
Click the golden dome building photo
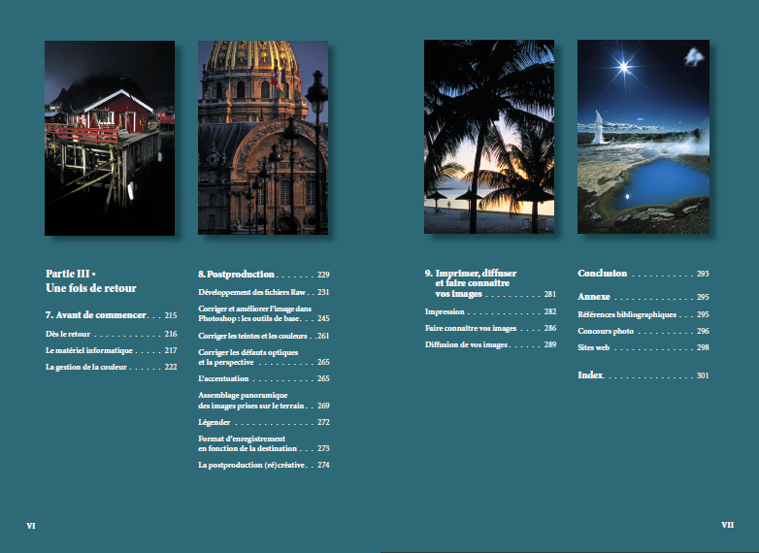[x=263, y=138]
